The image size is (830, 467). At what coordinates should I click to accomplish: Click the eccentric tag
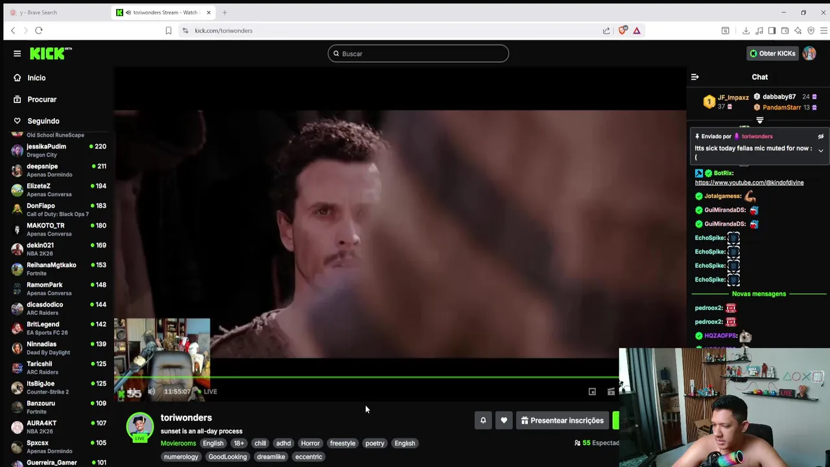tap(309, 457)
